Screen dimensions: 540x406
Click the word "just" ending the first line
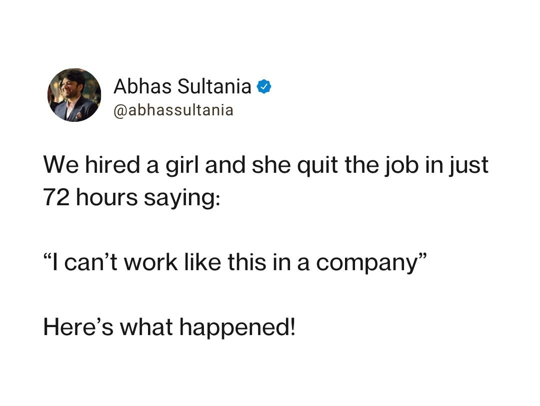[468, 166]
